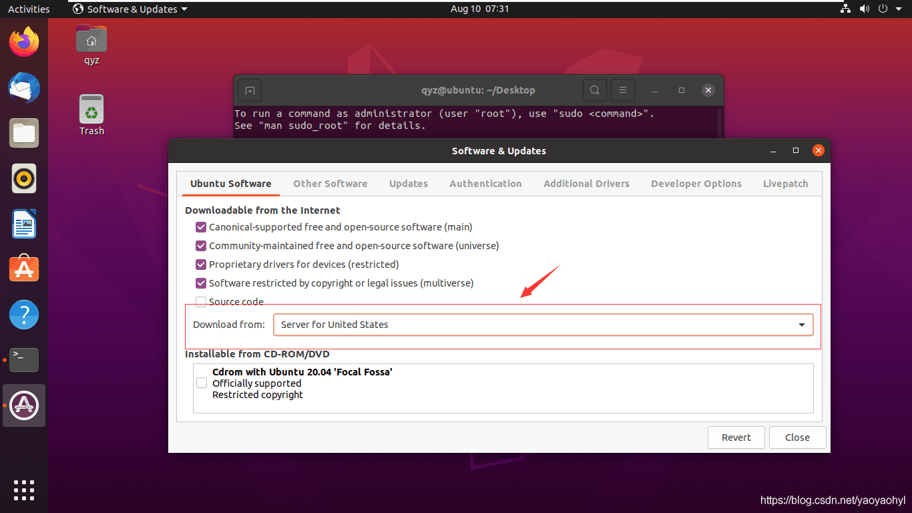
Task: Click the Revert button
Action: coord(736,438)
